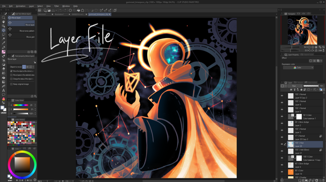Image resolution: width=326 pixels, height=182 pixels.
Task: Flip canvas horizontally in Navigator
Action: click(320, 50)
